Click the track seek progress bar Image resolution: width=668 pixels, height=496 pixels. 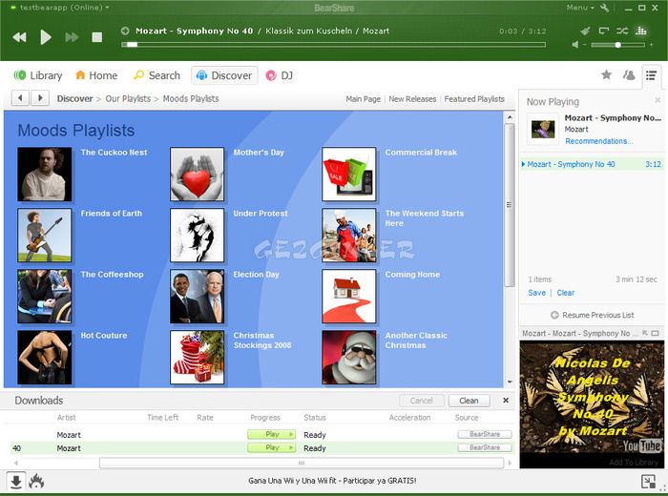click(334, 44)
